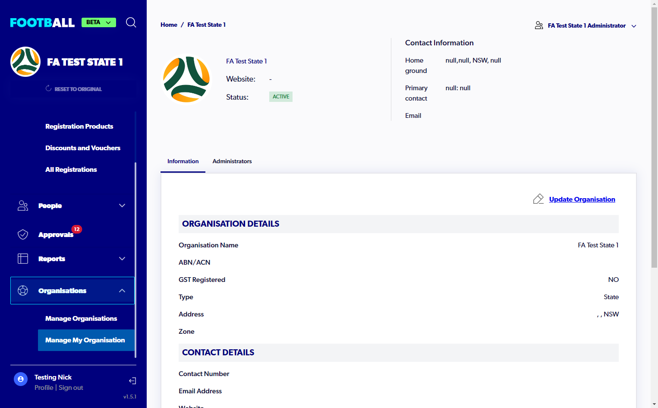This screenshot has height=408, width=658.
Task: Click the Approvals menu label
Action: 56,235
